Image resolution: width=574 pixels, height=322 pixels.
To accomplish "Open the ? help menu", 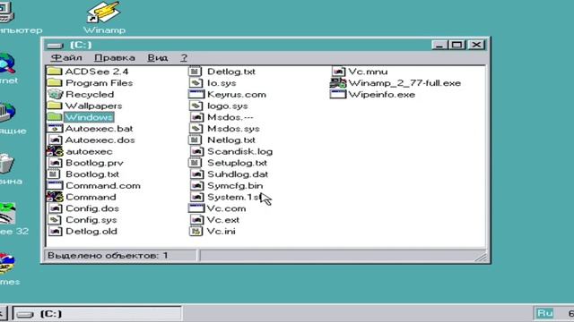I will point(184,57).
